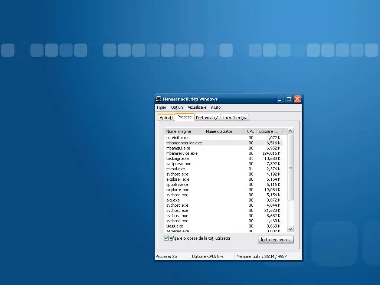Select the Procese tab
The width and height of the screenshot is (380, 285).
(x=184, y=117)
